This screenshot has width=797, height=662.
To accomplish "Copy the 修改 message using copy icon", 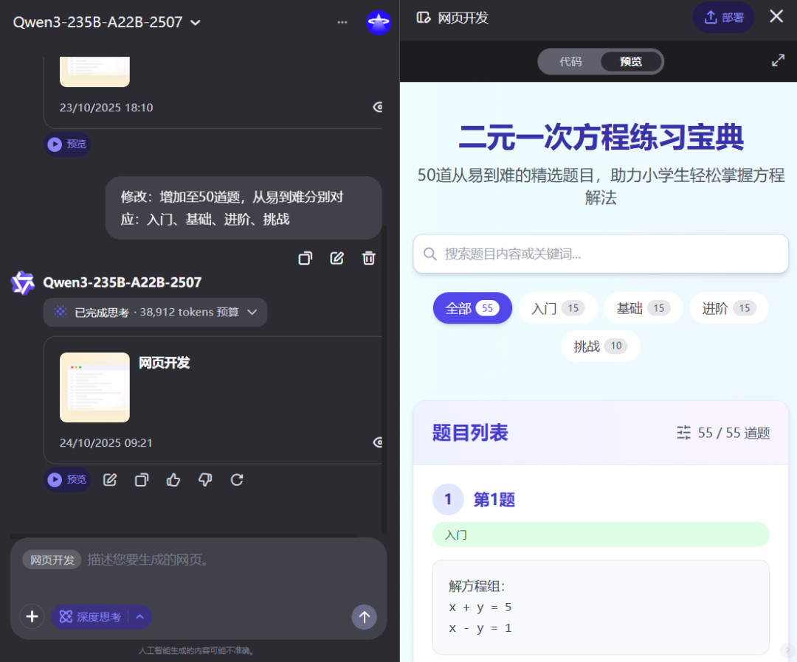I will (x=305, y=258).
